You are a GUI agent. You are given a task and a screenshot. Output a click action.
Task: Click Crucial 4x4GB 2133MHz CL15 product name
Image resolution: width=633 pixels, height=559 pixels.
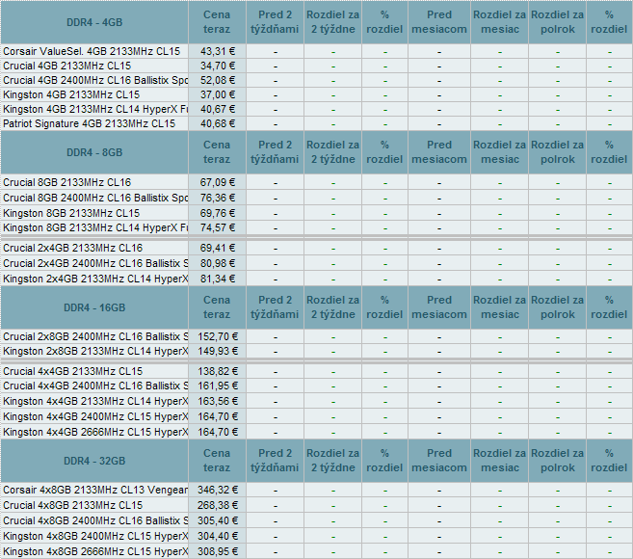tap(72, 371)
